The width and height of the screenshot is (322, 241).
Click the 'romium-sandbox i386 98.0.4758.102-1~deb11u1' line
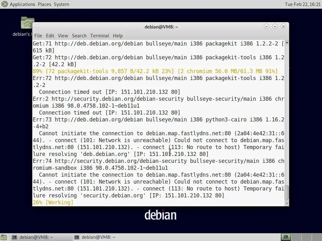100,168
